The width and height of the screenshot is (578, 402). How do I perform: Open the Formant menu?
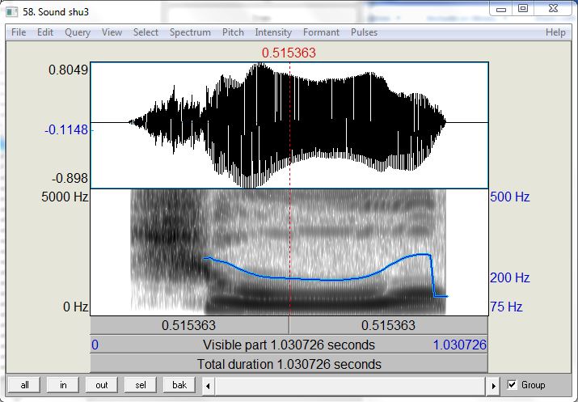(321, 32)
